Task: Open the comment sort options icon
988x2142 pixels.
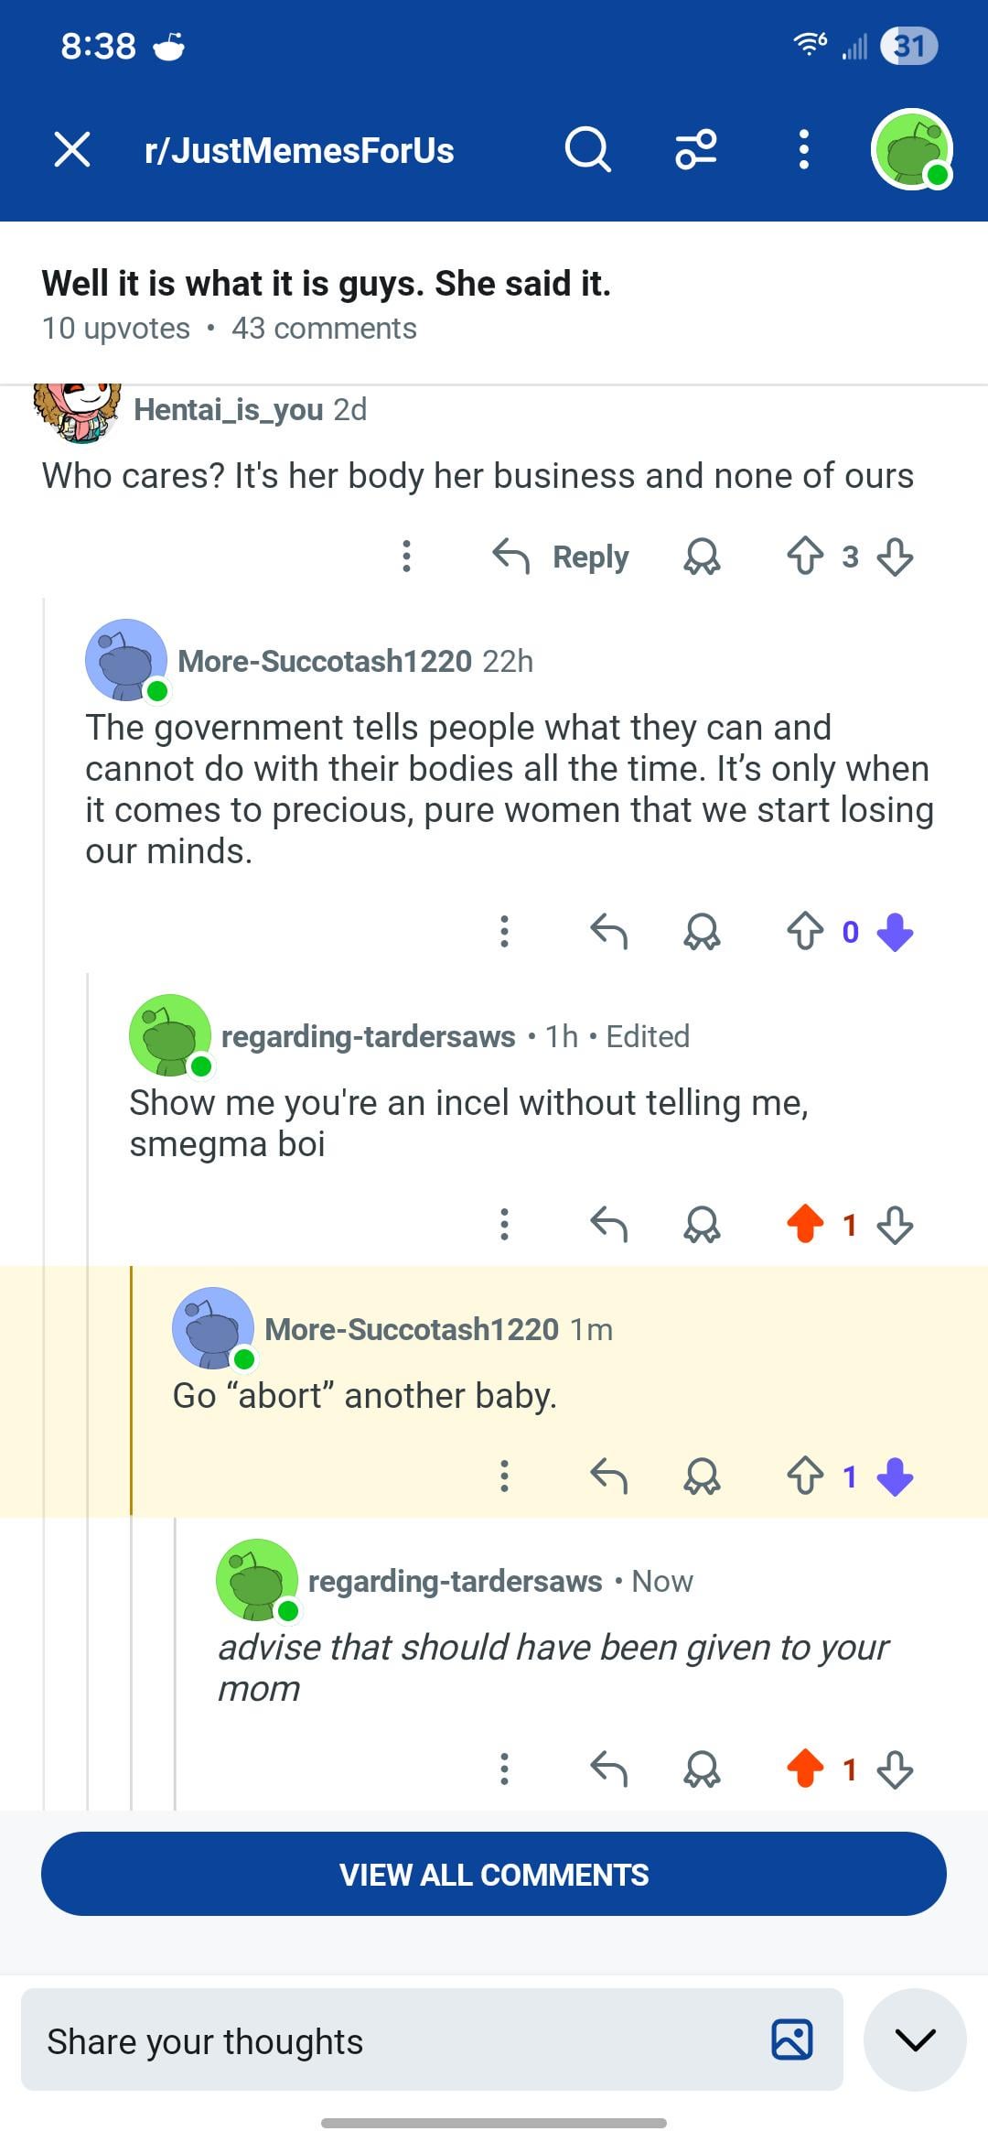Action: point(696,149)
